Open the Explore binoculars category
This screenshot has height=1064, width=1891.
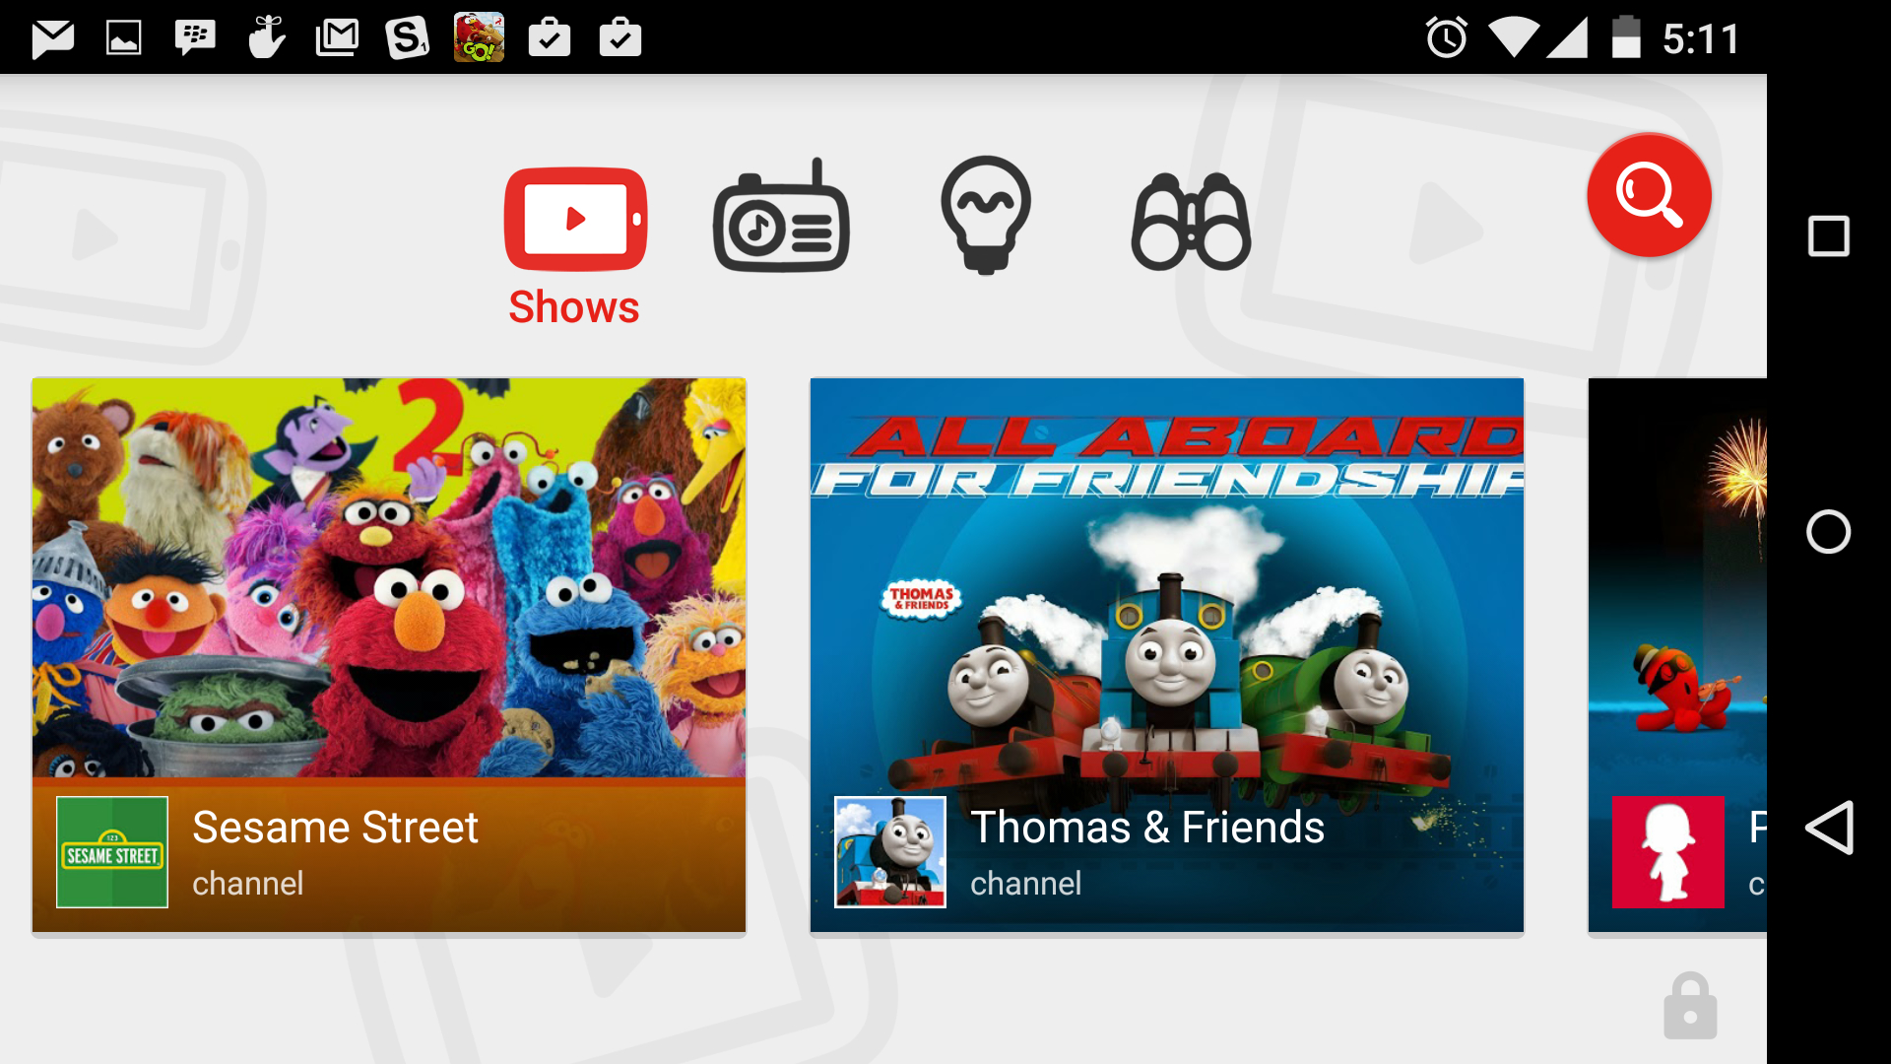pos(1191,222)
